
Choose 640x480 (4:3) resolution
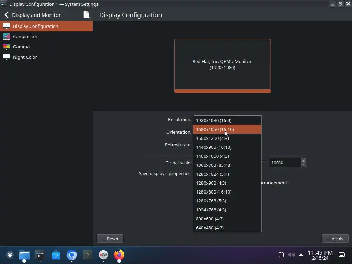[227, 228]
